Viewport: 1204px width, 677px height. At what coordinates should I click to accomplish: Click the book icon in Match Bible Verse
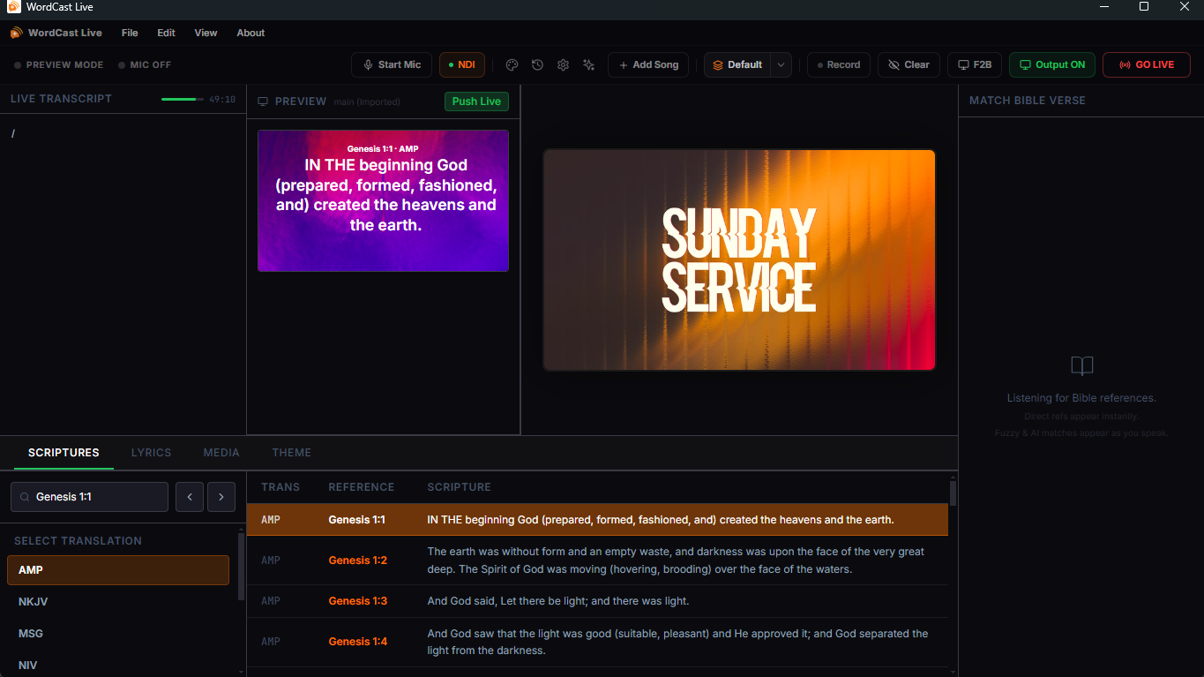[1081, 366]
